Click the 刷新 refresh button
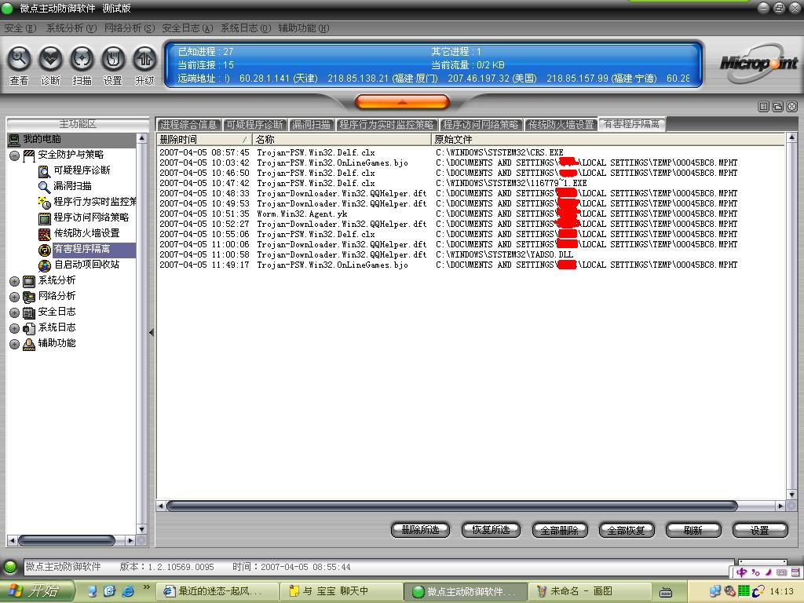 pyautogui.click(x=693, y=530)
